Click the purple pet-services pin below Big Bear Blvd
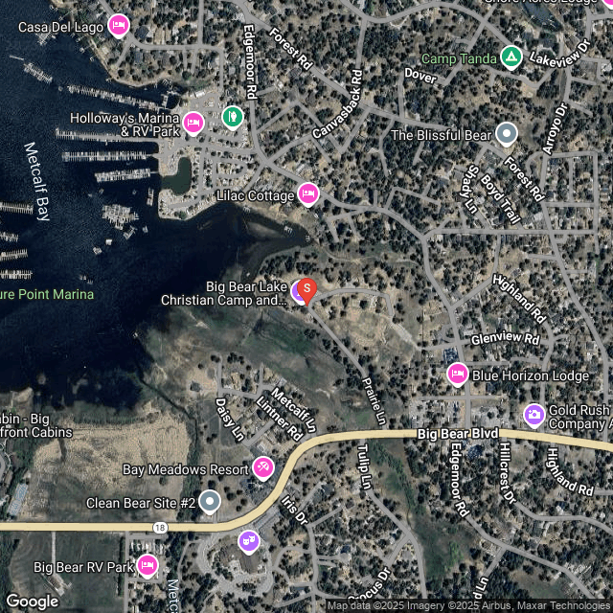Screen dimensions: 613x613 point(249,542)
